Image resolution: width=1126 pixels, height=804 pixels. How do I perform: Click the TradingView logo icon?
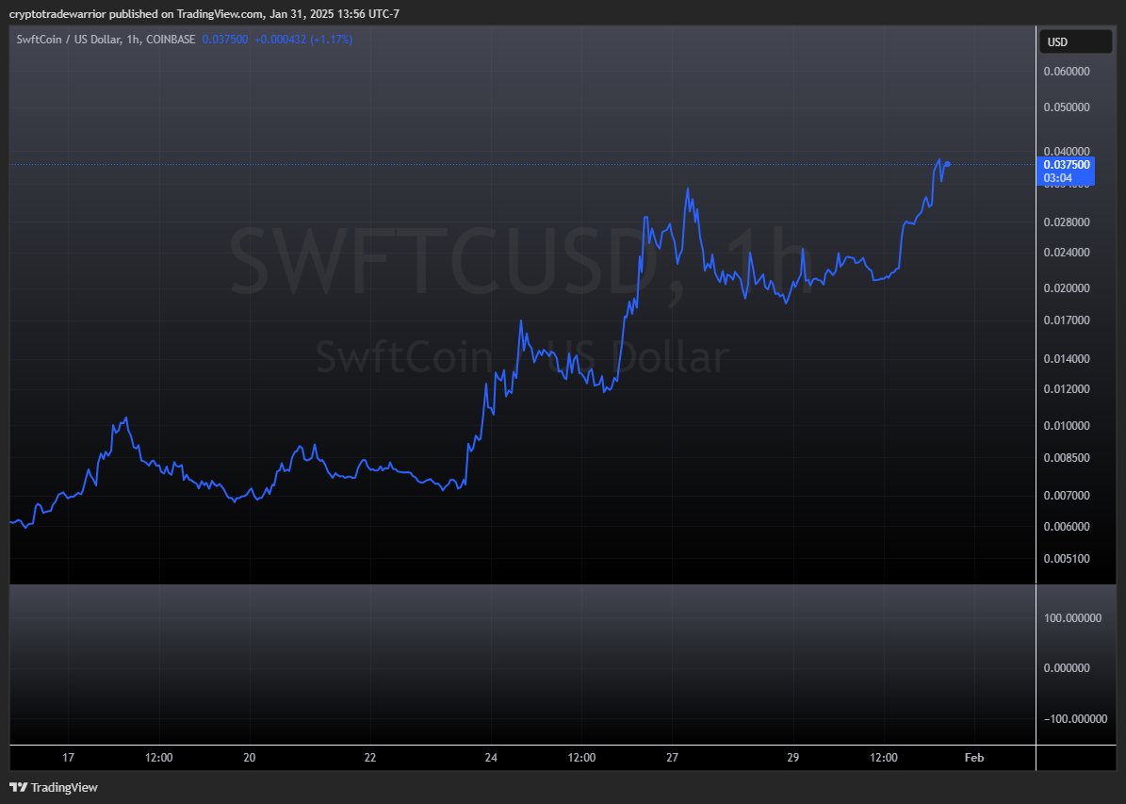[16, 787]
